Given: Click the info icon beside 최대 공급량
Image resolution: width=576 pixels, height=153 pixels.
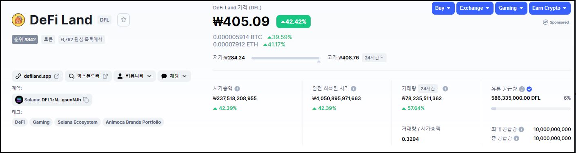Looking at the screenshot, I should 521,129.
